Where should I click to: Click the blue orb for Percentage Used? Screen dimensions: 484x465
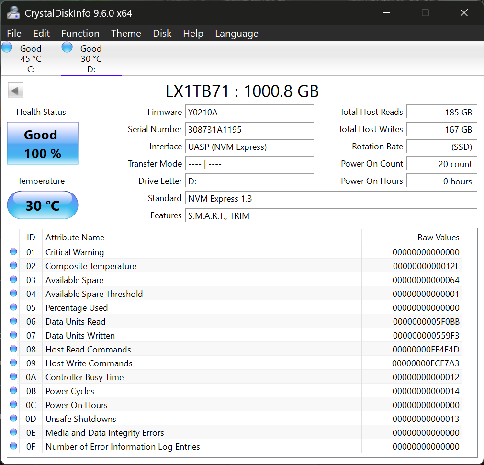13,307
